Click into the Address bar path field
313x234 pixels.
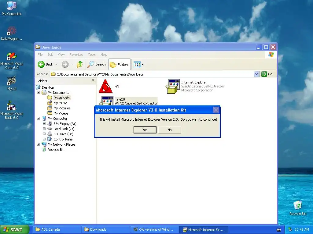point(152,74)
